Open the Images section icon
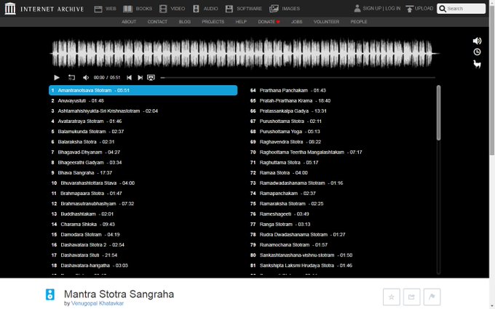This screenshot has width=495, height=309. pos(274,9)
